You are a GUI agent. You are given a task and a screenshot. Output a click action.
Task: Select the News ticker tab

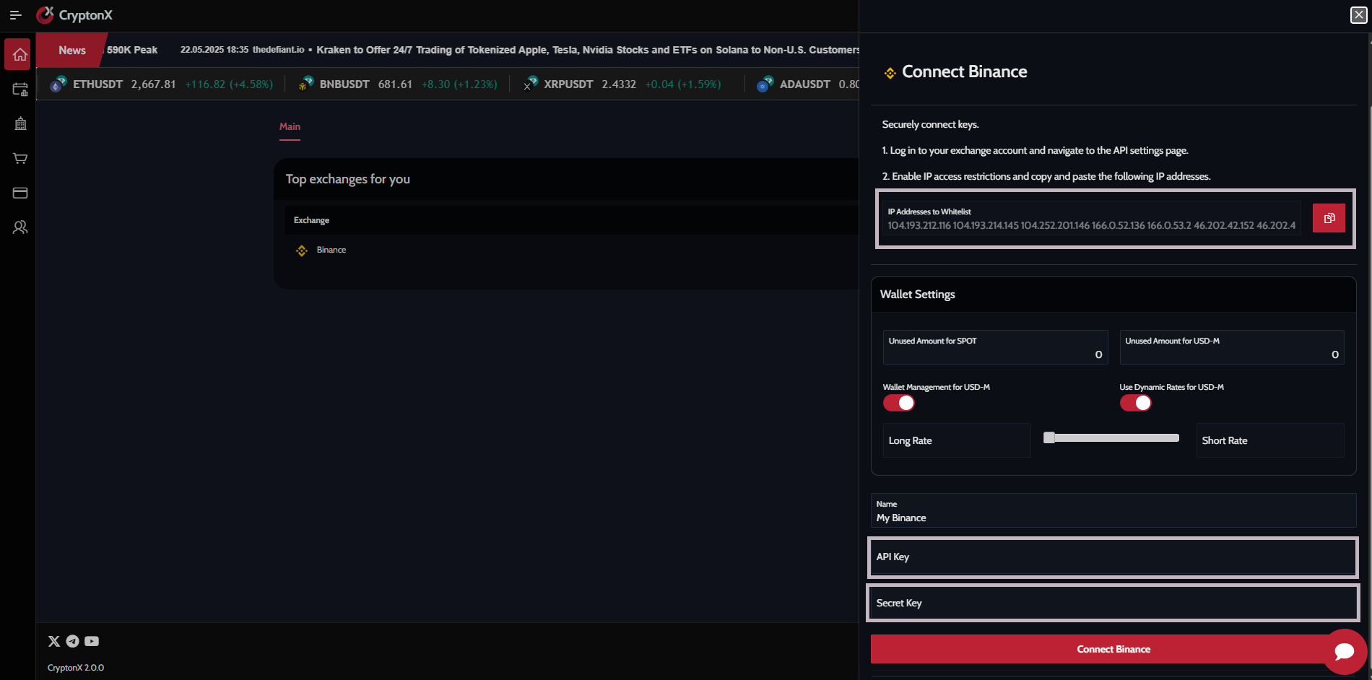click(x=72, y=50)
